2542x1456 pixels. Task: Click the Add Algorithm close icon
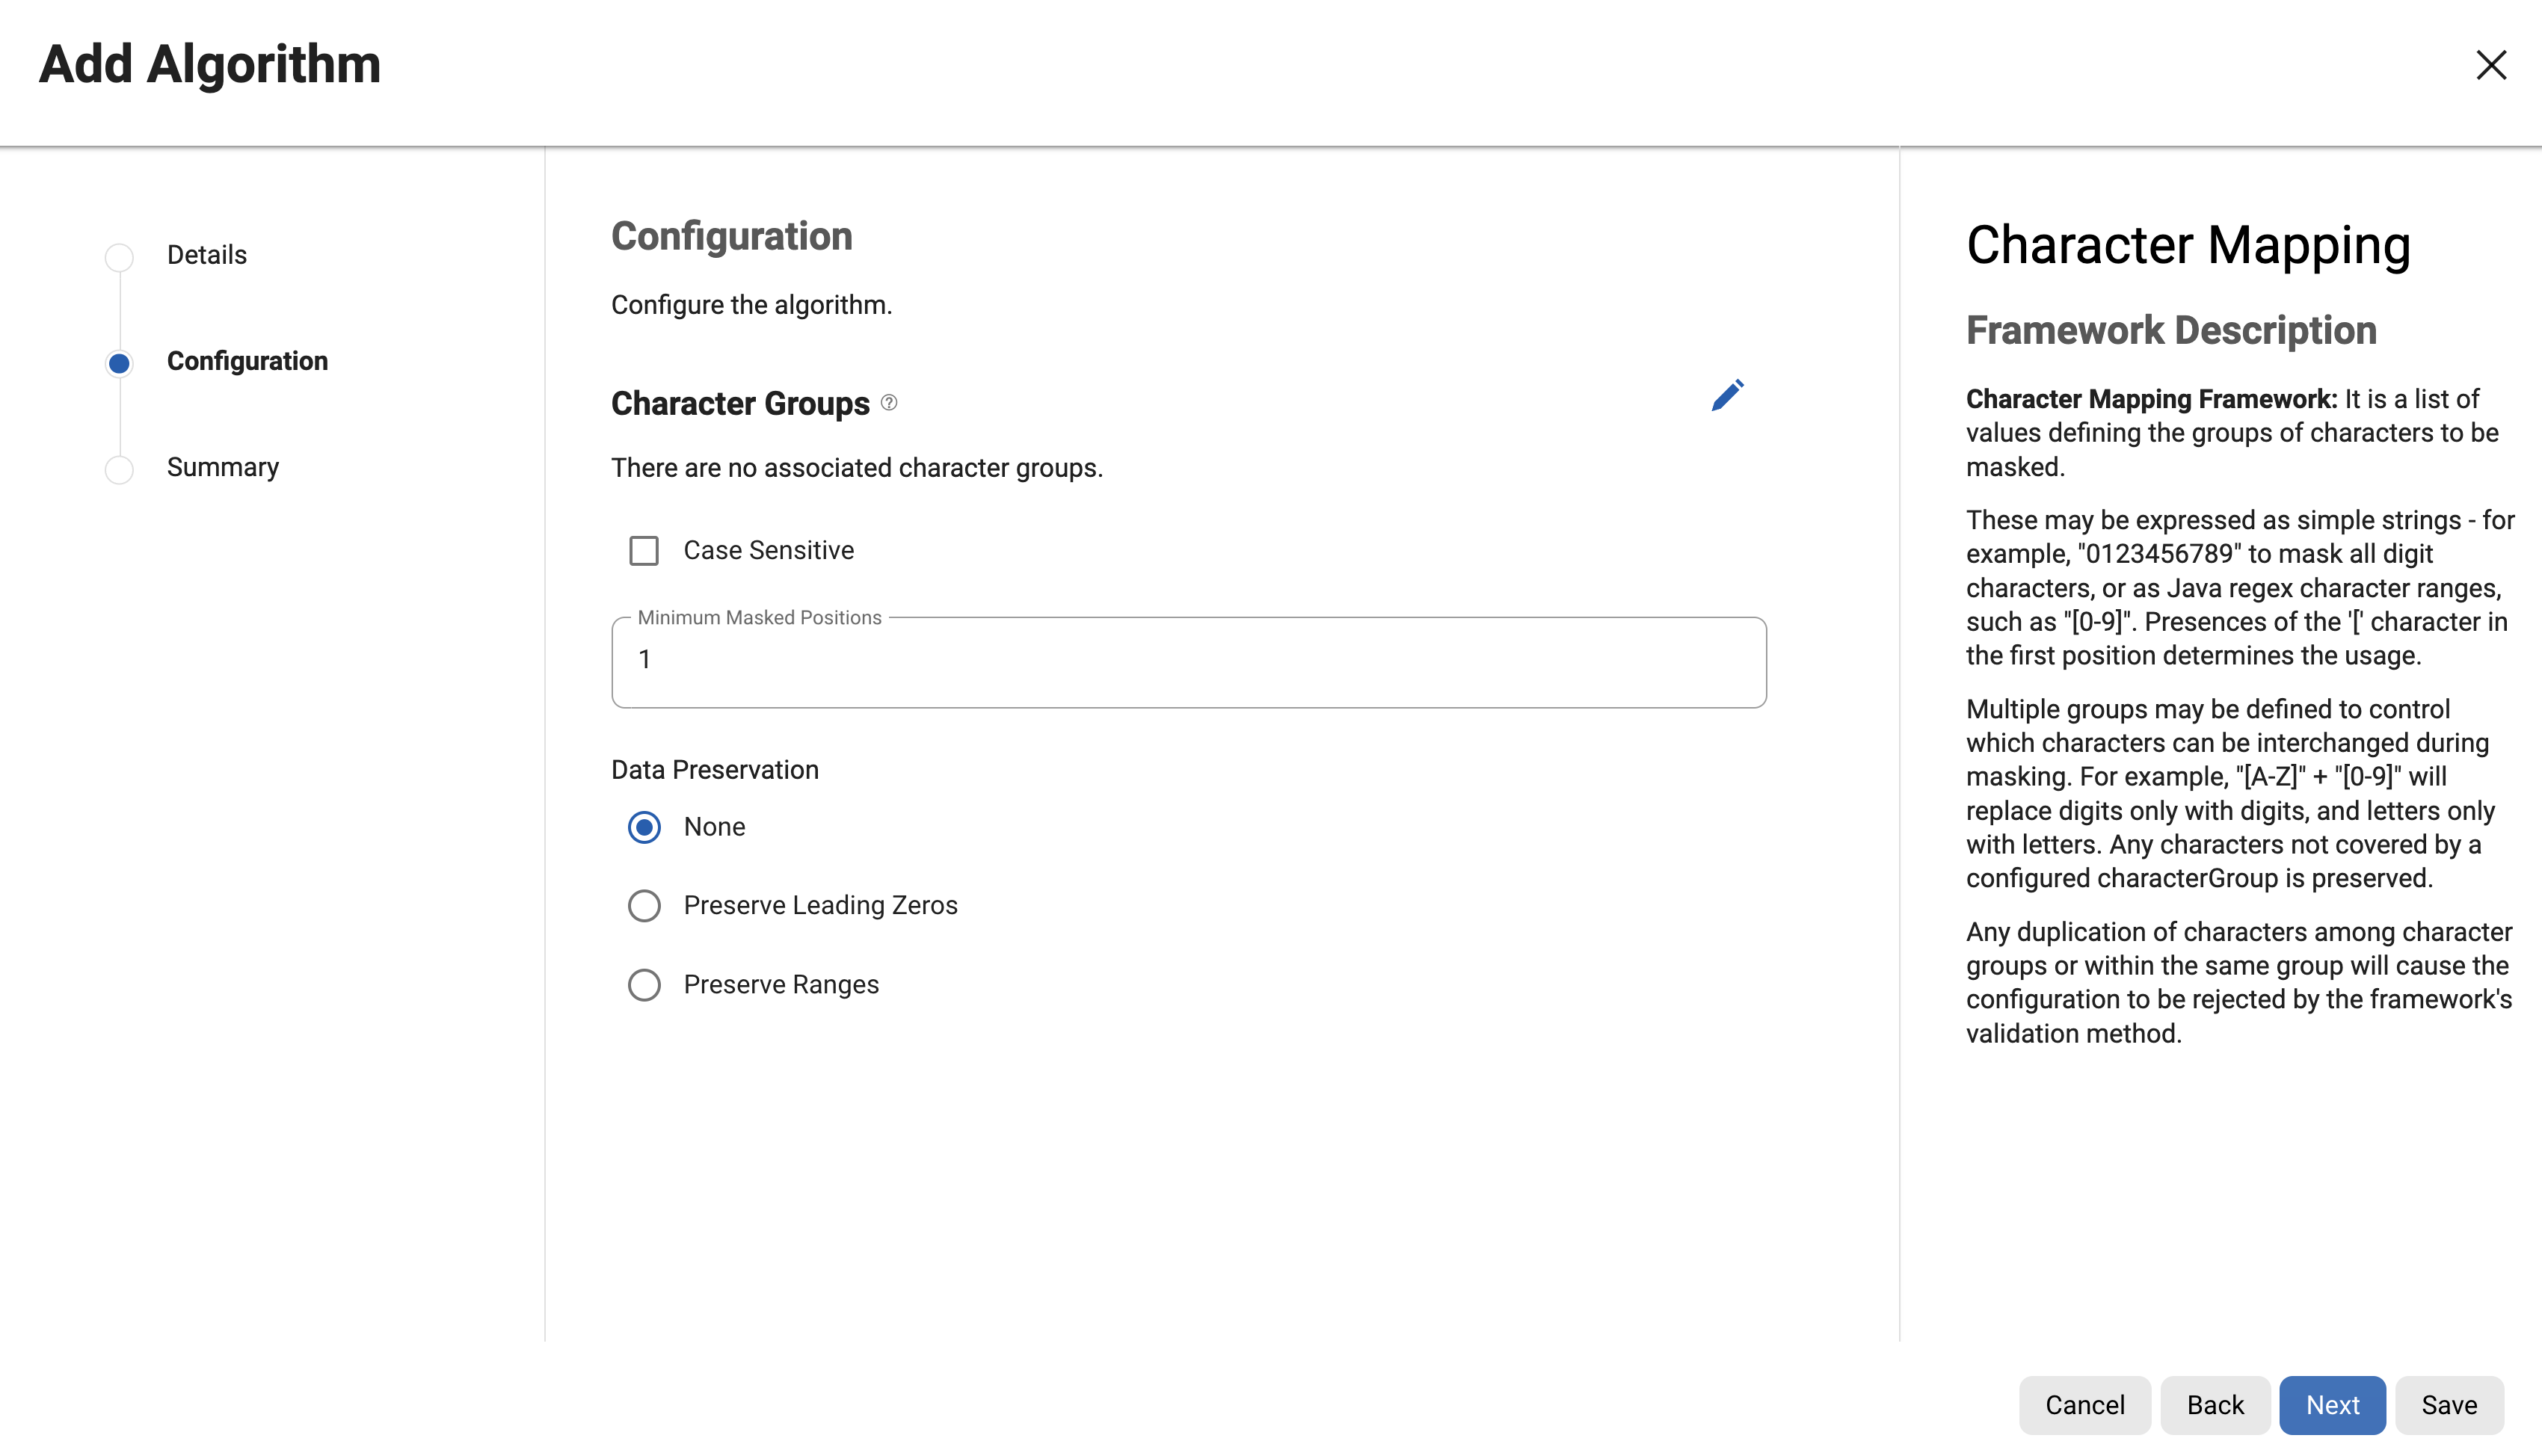[2491, 65]
